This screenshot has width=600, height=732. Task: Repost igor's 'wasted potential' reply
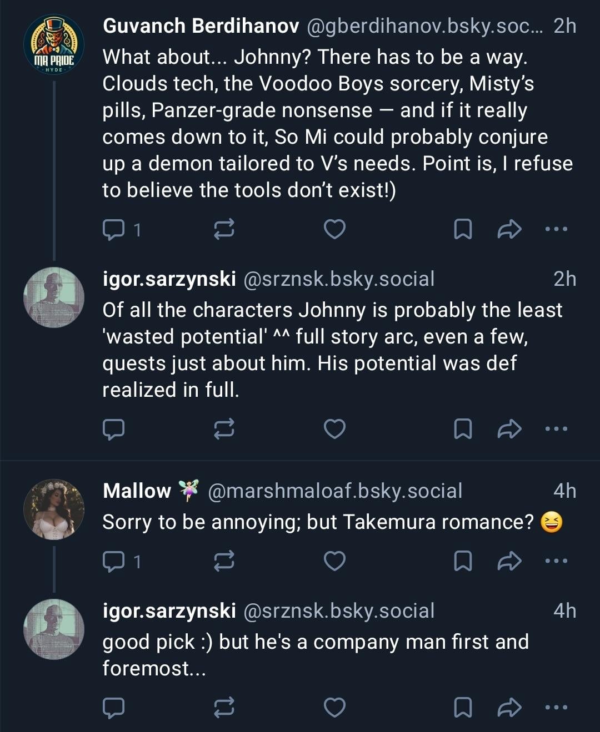coord(224,429)
